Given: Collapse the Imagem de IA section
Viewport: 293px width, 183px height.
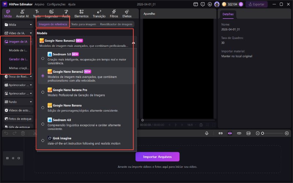Looking at the screenshot, I should 31,42.
